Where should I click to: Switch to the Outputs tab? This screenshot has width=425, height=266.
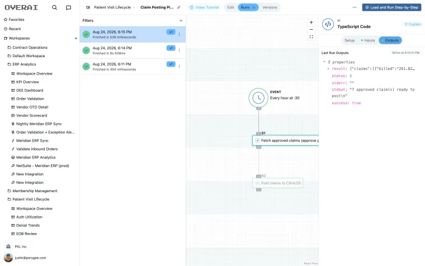click(x=390, y=40)
